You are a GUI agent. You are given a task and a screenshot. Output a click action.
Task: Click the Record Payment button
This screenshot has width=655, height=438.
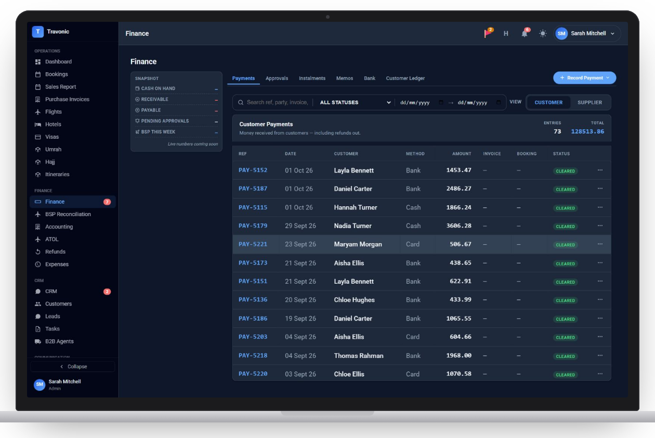click(584, 78)
